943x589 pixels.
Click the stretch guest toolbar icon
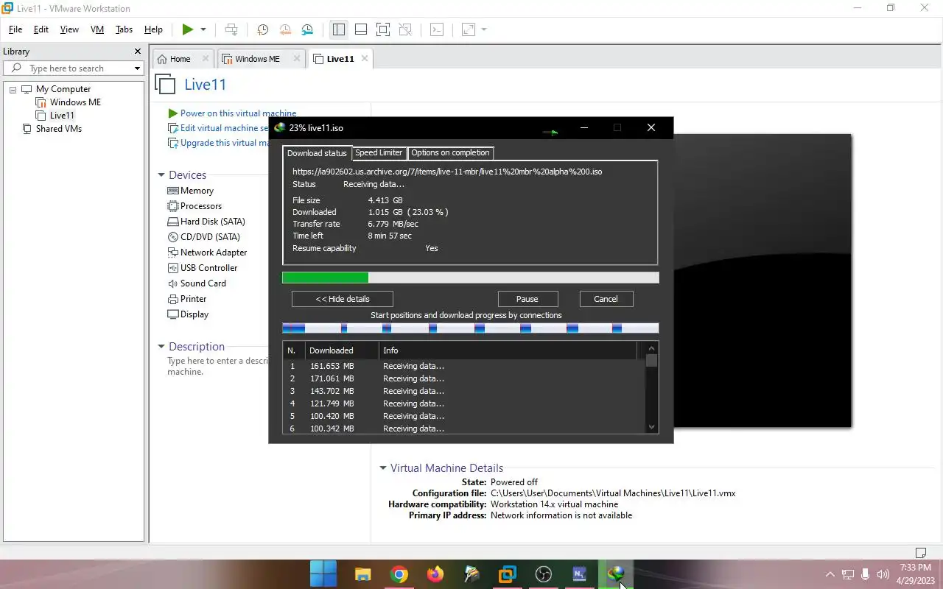coord(469,29)
